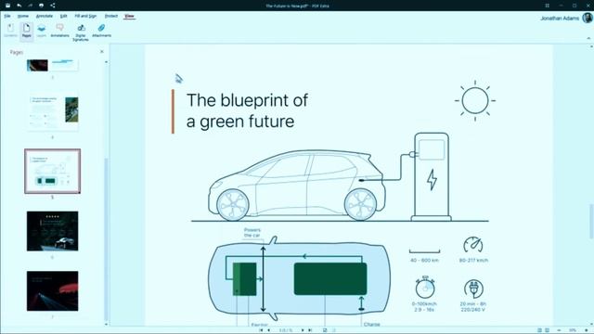The image size is (594, 334).
Task: Select the partially visible top page thumbnail
Action: [x=53, y=65]
